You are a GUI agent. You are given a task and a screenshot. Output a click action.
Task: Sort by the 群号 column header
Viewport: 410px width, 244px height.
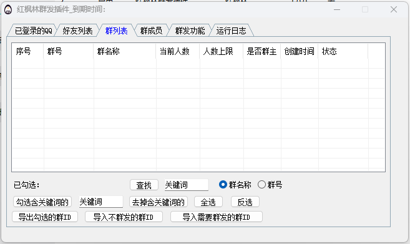(x=68, y=51)
